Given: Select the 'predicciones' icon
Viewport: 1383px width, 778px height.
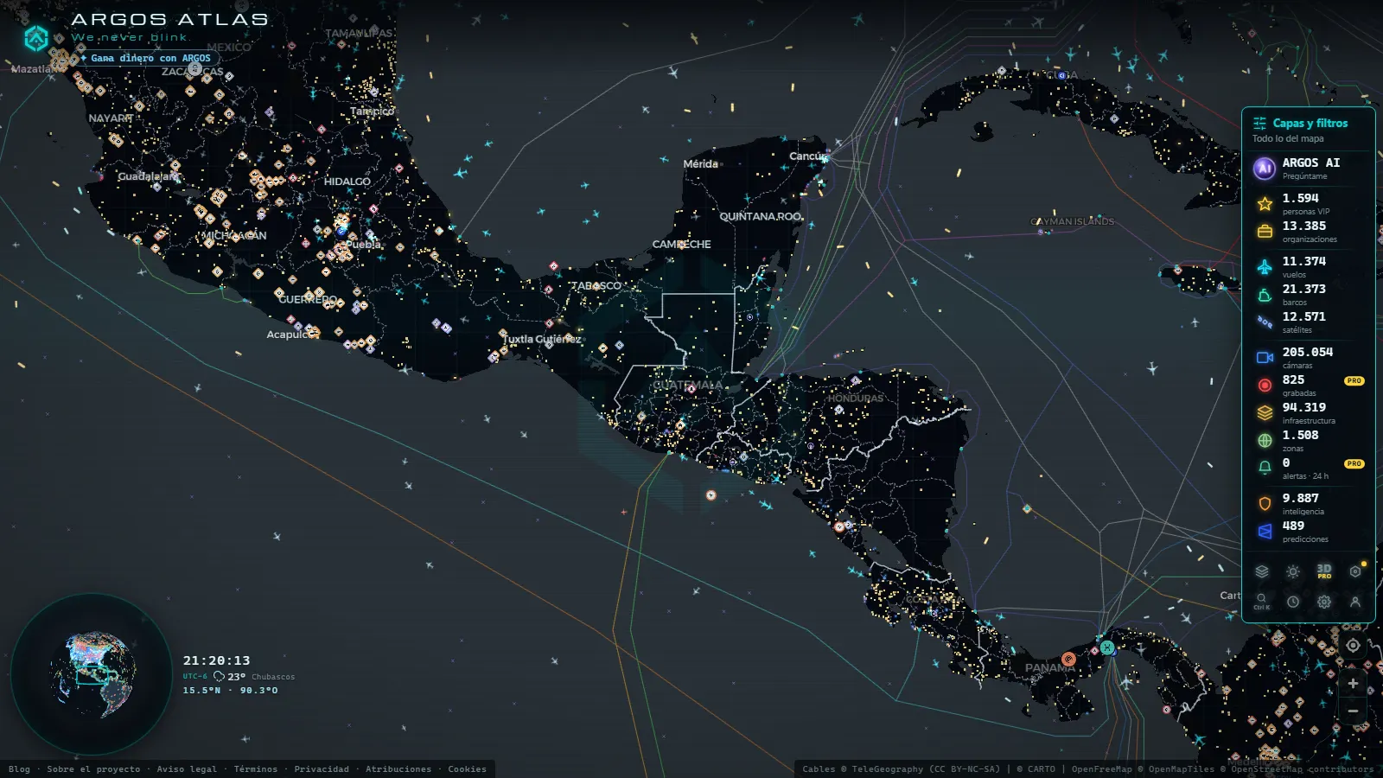Looking at the screenshot, I should [1265, 531].
